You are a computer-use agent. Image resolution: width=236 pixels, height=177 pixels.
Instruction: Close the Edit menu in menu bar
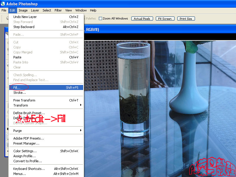coord(12,10)
